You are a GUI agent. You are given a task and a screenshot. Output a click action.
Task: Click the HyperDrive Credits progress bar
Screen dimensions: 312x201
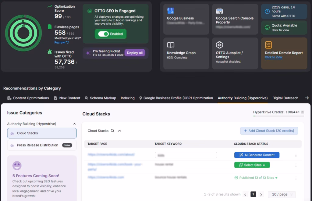[x=278, y=116]
